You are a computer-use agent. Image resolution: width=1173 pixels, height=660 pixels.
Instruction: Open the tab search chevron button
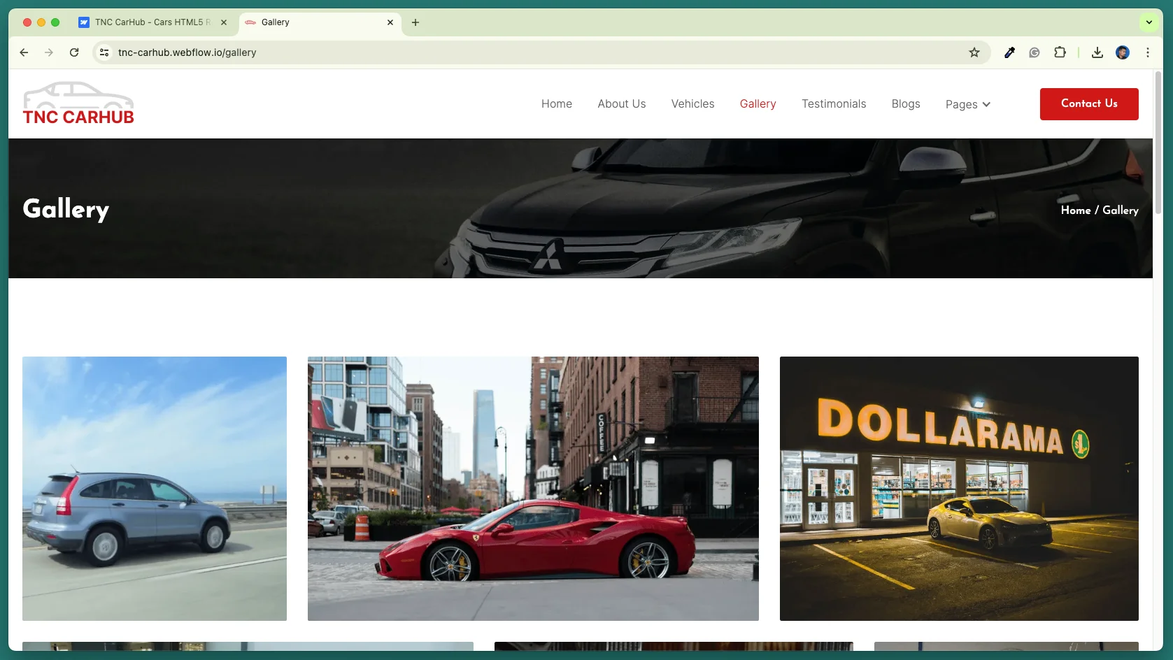pos(1149,22)
